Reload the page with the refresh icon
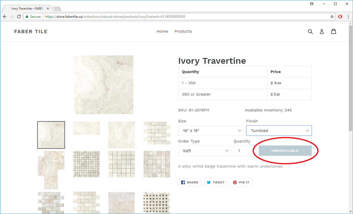 tap(19, 17)
